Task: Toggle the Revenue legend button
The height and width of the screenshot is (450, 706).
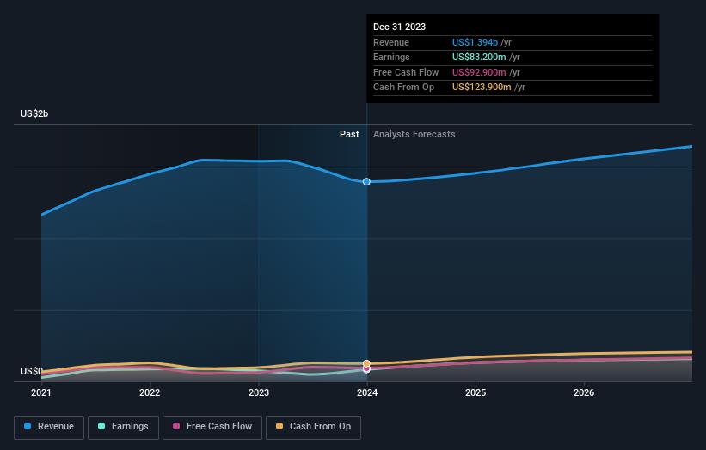Action: point(49,427)
